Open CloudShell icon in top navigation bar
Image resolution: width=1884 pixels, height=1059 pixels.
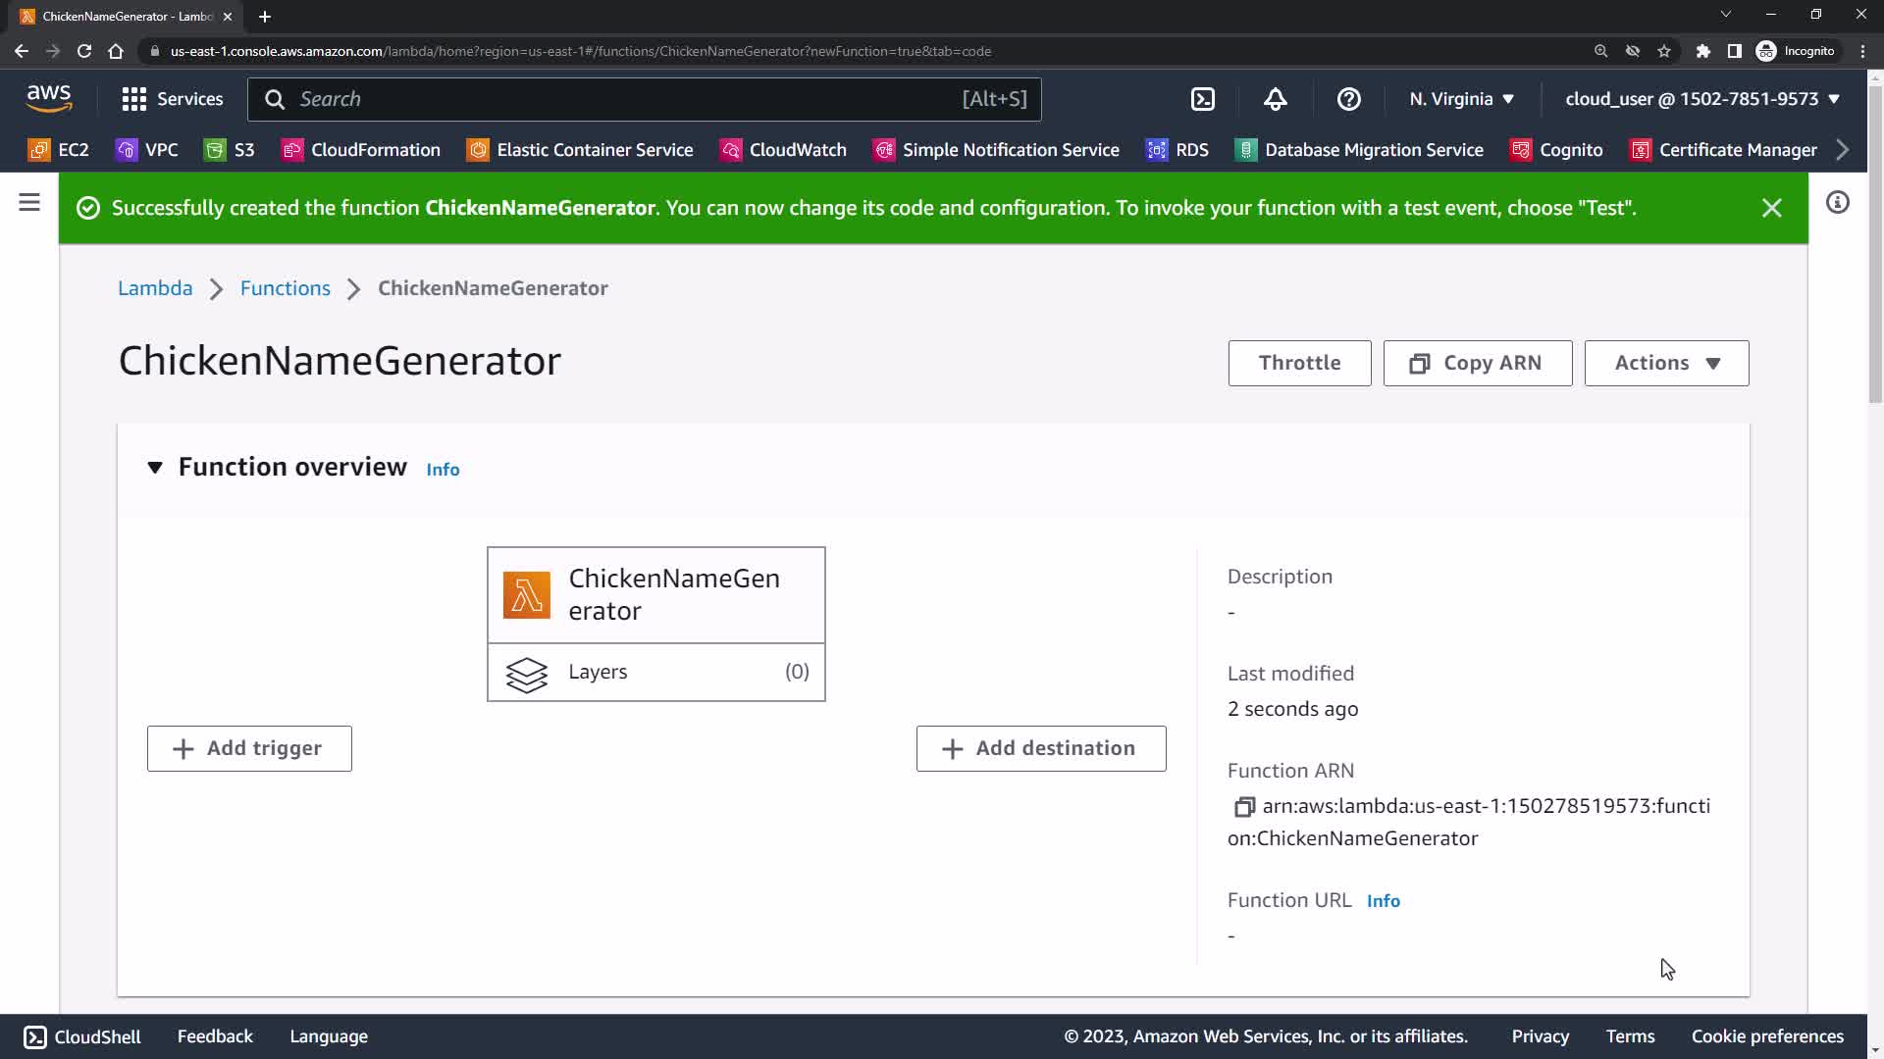[1203, 99]
